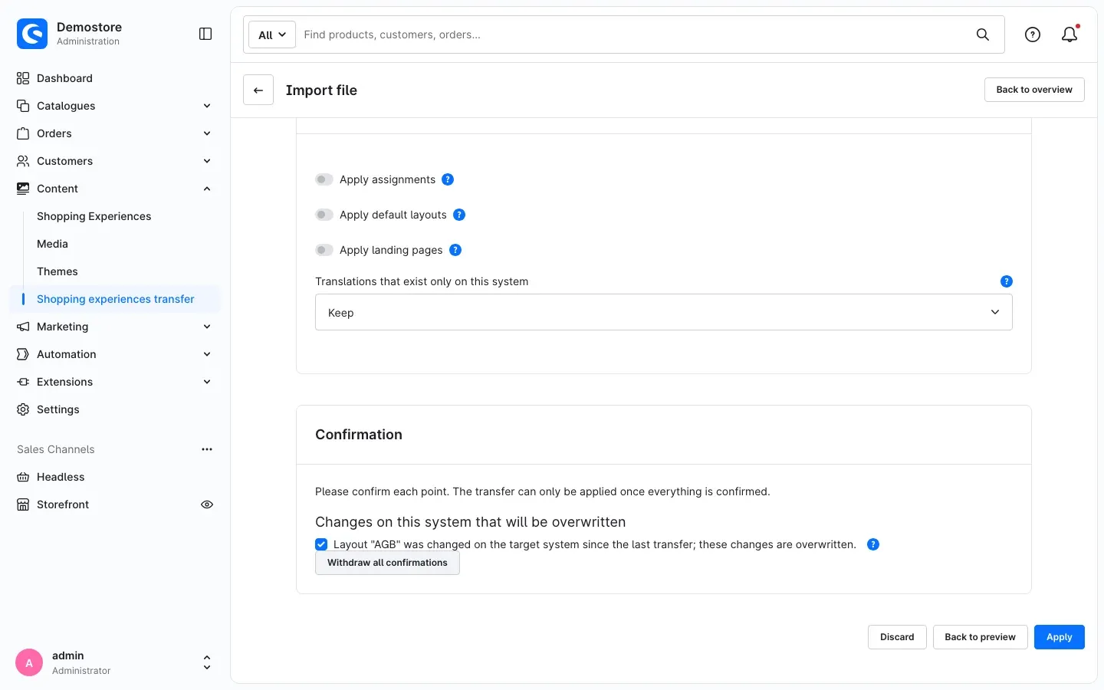The image size is (1104, 690).
Task: Toggle Storefront visibility eye icon
Action: 207,504
